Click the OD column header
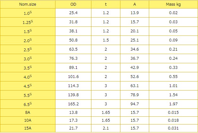 tap(73, 4)
